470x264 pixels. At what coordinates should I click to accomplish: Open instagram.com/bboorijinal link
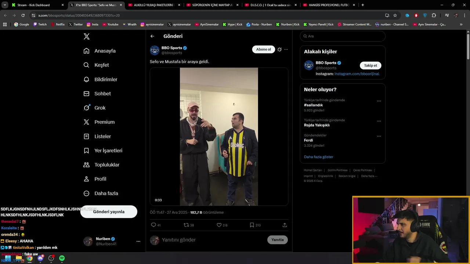pos(357,74)
